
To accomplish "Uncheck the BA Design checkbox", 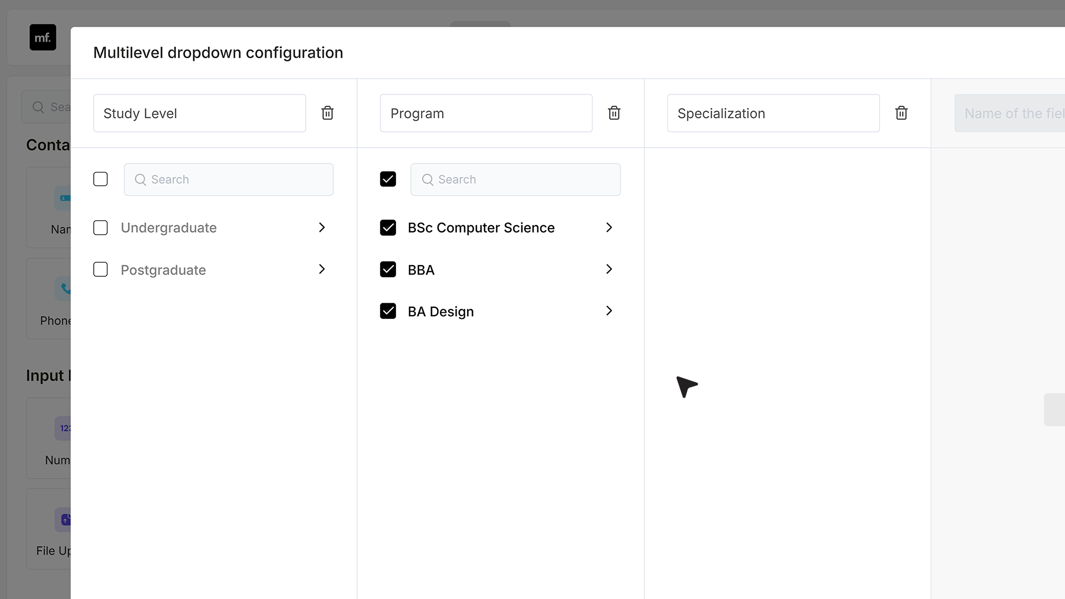I will pyautogui.click(x=388, y=311).
